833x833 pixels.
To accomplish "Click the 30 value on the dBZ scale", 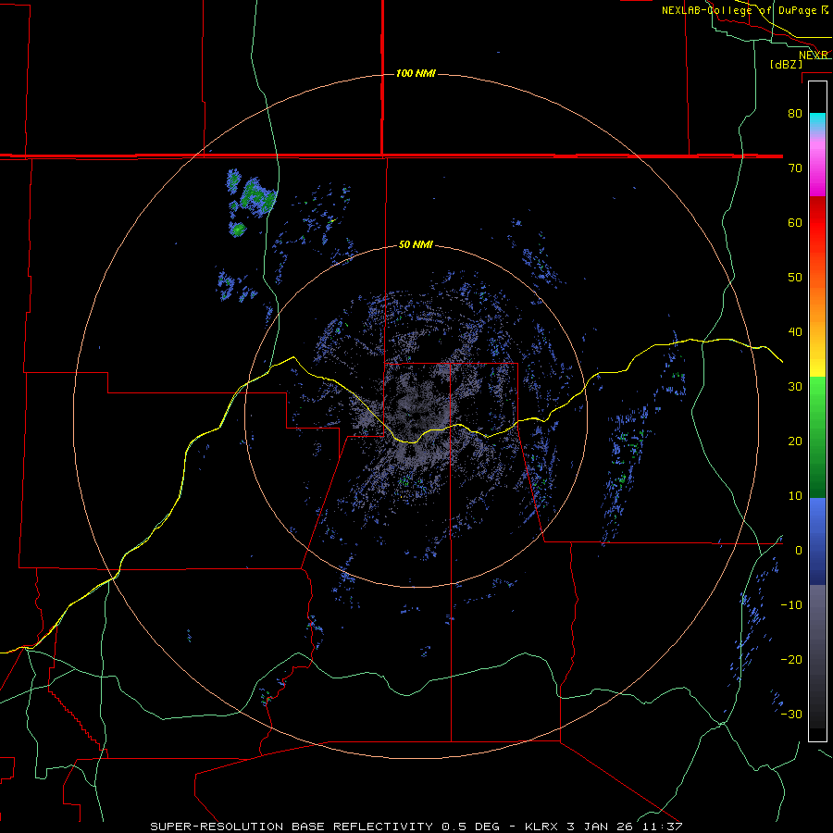I will (x=795, y=386).
